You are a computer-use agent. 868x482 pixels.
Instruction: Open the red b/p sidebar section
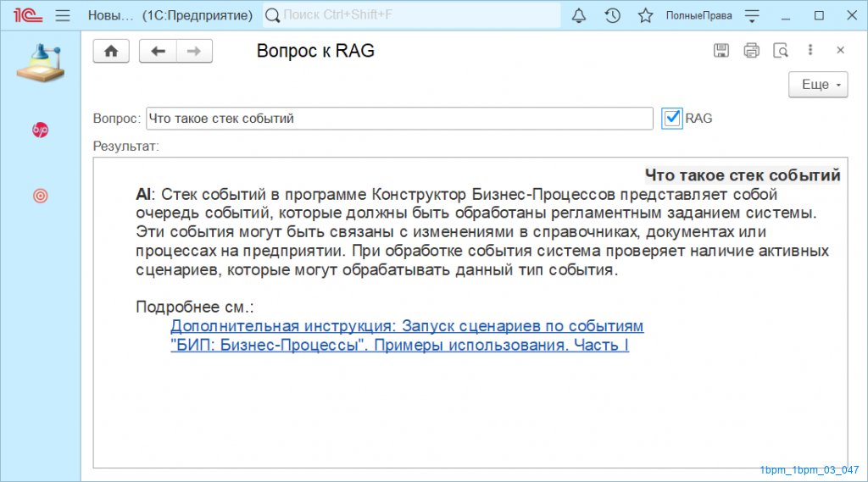pyautogui.click(x=40, y=130)
